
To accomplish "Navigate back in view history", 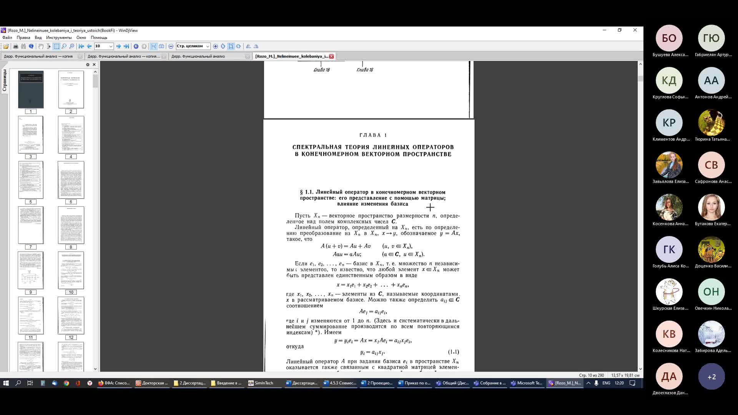I will tap(136, 46).
